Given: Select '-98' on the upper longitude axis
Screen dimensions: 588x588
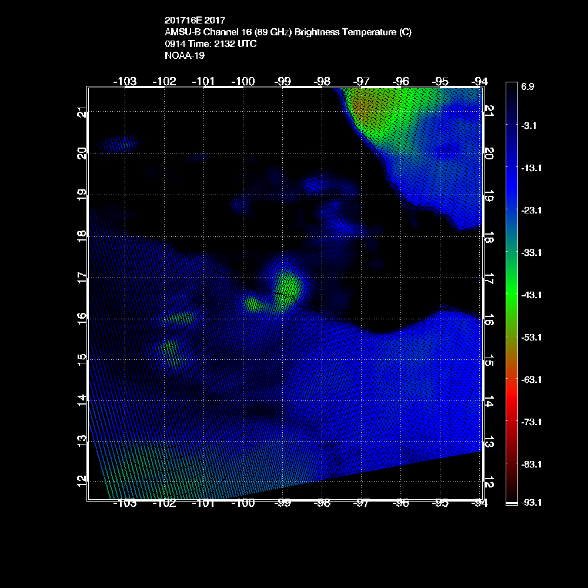Looking at the screenshot, I should click(322, 81).
